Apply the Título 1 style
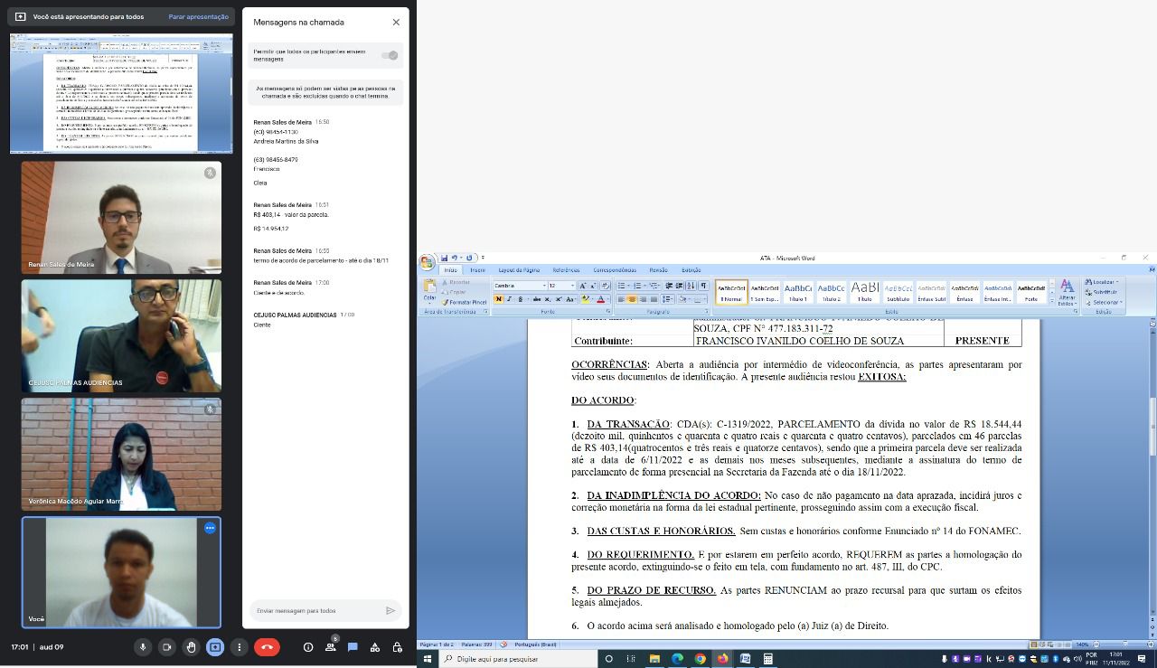Image resolution: width=1157 pixels, height=668 pixels. 797,292
